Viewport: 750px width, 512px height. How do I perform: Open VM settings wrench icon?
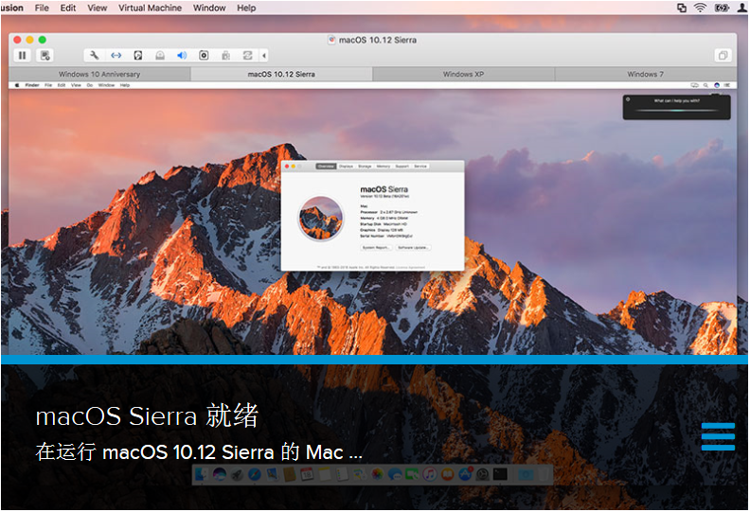[95, 56]
